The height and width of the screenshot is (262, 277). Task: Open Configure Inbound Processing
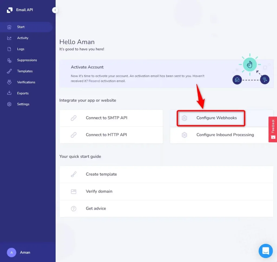coord(224,135)
